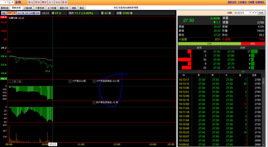Click the green 72% section of the volume bar

pyautogui.click(x=209, y=44)
